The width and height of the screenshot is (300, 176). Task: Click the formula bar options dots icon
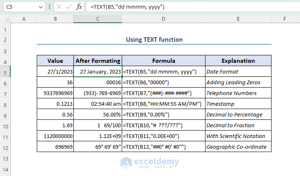(50, 7)
